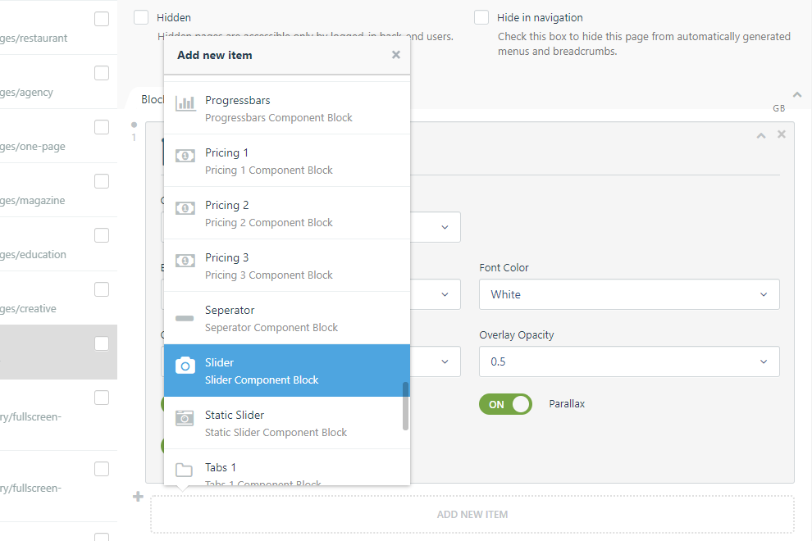The width and height of the screenshot is (812, 541).
Task: Tick the checkbox for ges/restaurant row
Action: 102,19
